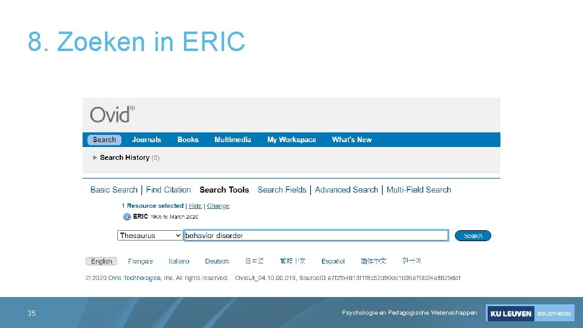The height and width of the screenshot is (328, 583).
Task: Open Multi-Field Search
Action: tap(418, 190)
